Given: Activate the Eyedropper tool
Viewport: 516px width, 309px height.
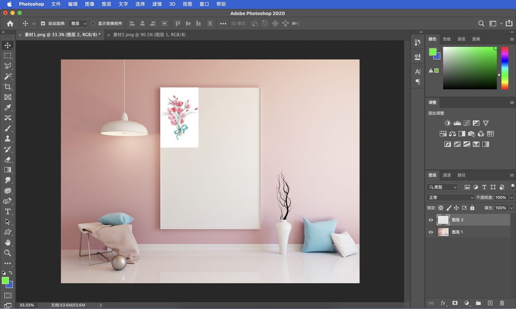Looking at the screenshot, I should pyautogui.click(x=8, y=107).
